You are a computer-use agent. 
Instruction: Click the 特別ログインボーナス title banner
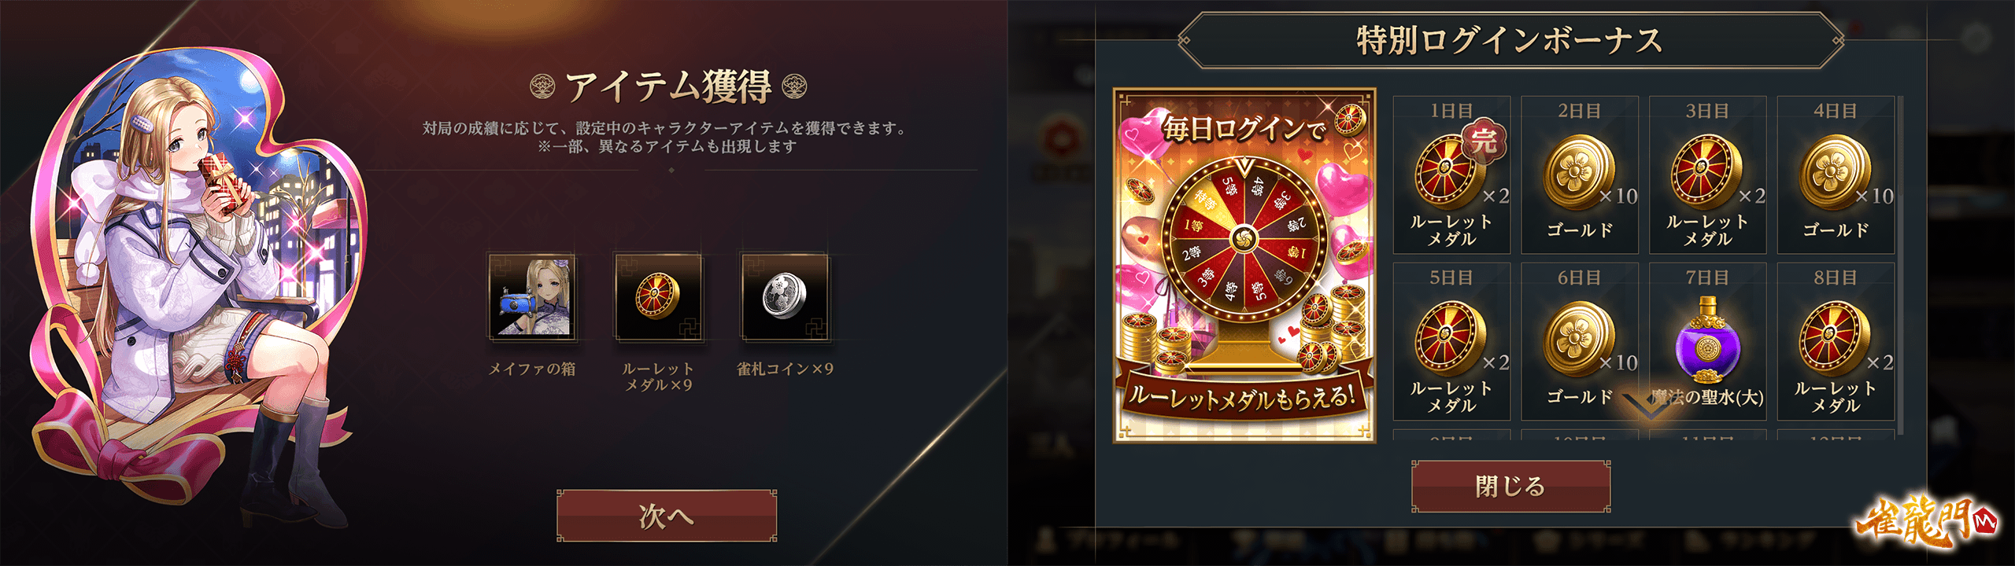[x=1510, y=40]
